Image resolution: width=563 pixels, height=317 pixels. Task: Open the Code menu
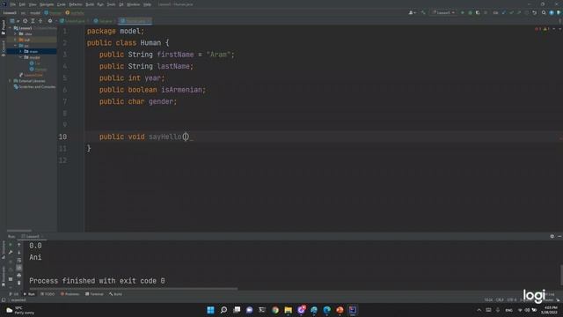[62, 4]
